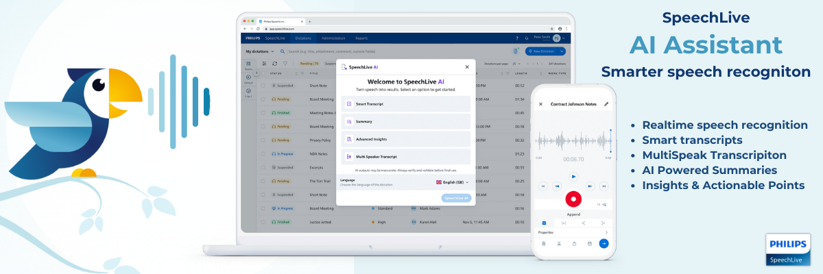The width and height of the screenshot is (823, 274).
Task: Tap the red record button on phone
Action: coord(573,199)
